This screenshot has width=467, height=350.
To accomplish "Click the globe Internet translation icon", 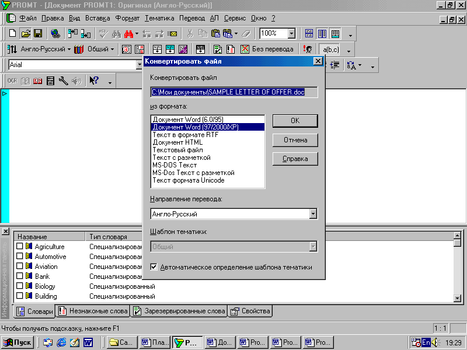I will [x=55, y=33].
